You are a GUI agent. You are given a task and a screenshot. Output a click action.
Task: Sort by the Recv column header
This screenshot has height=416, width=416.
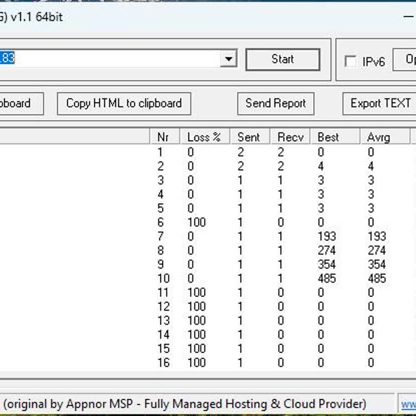point(290,137)
